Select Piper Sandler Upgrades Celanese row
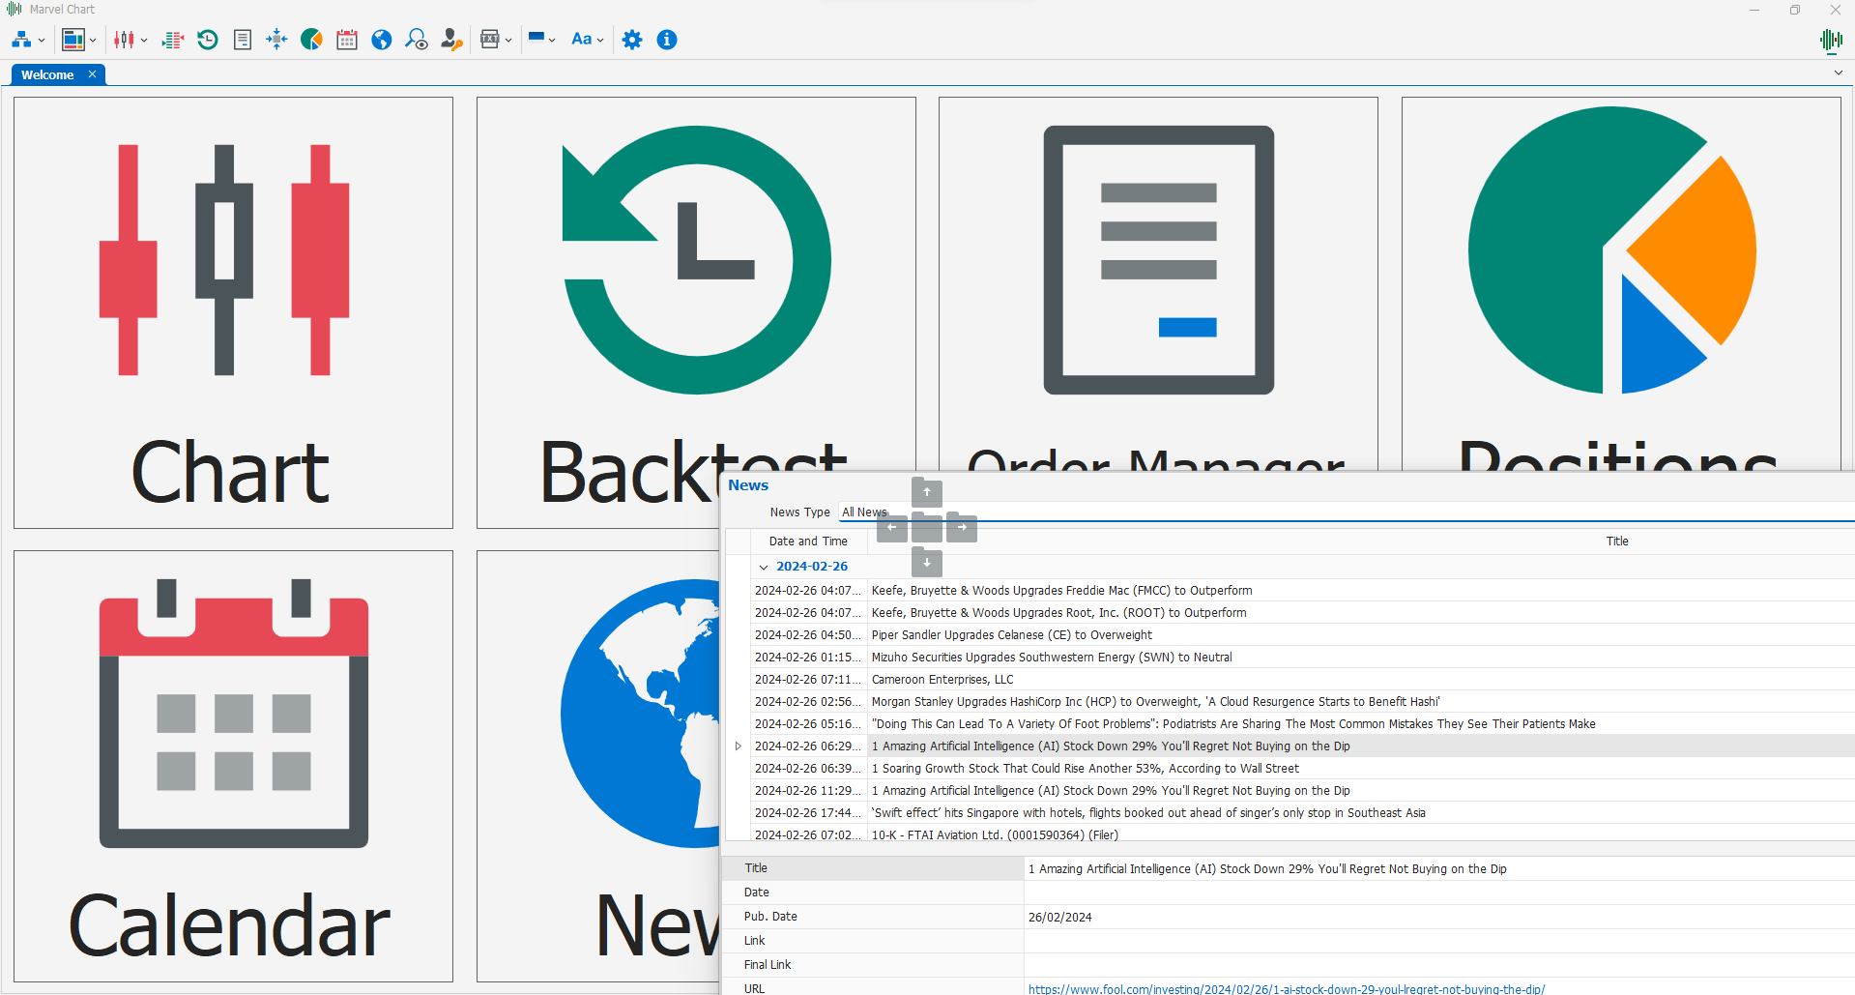 (1302, 635)
